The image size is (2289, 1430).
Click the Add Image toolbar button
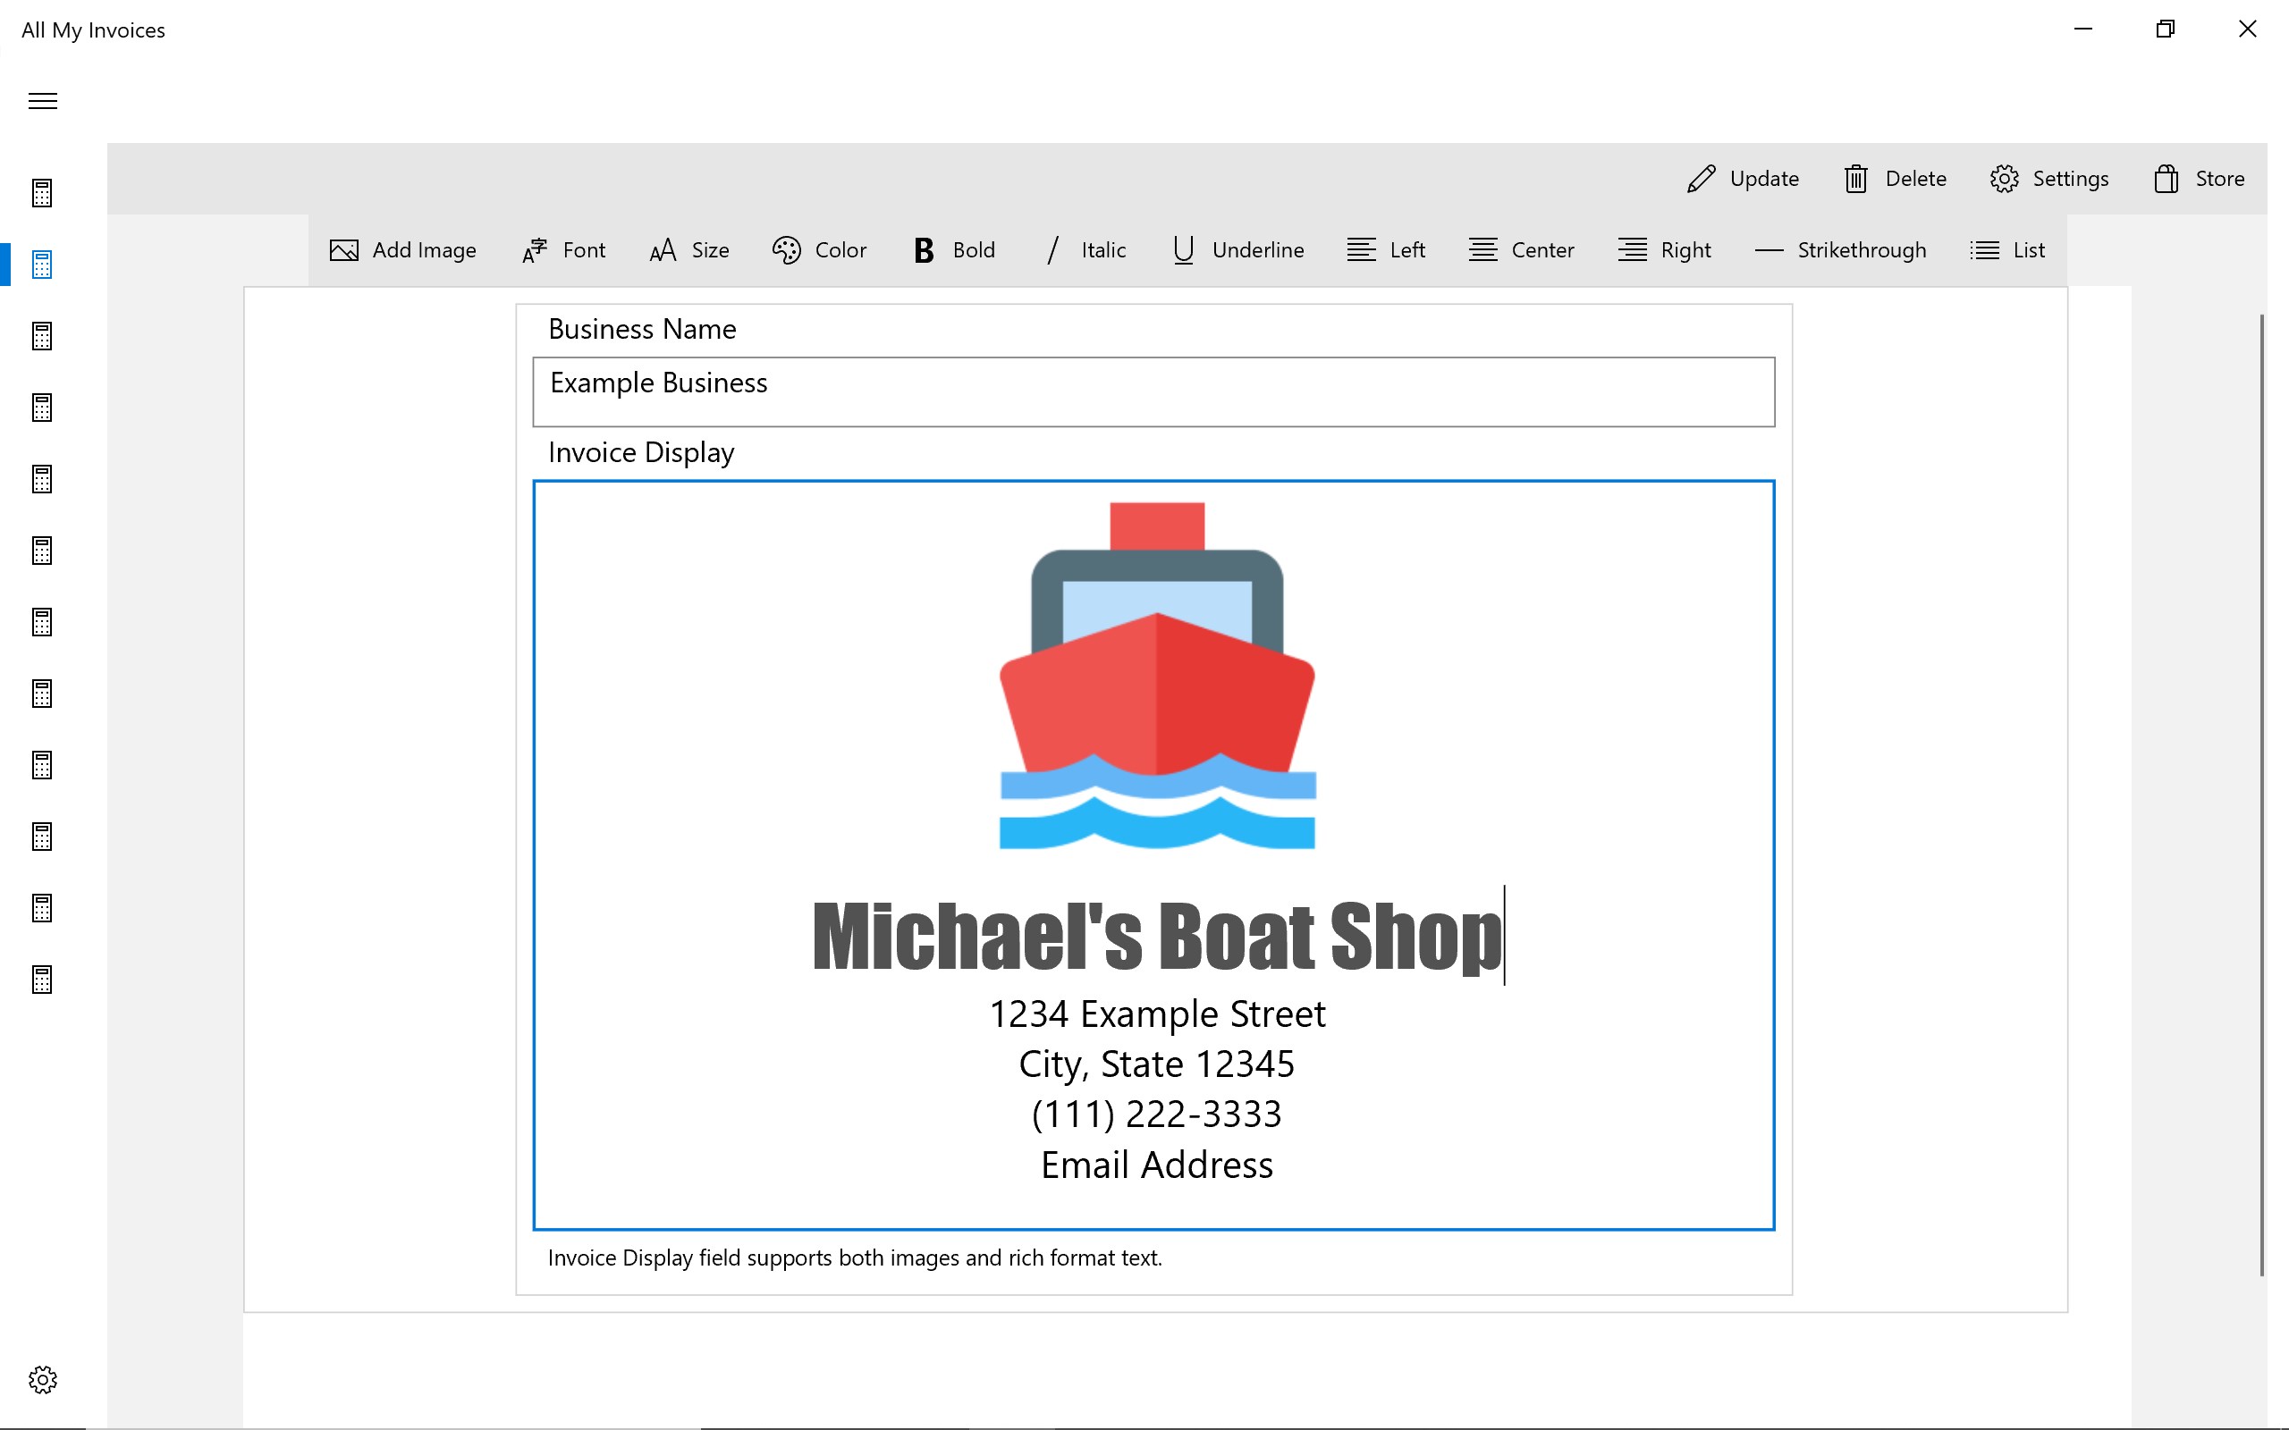tap(403, 249)
